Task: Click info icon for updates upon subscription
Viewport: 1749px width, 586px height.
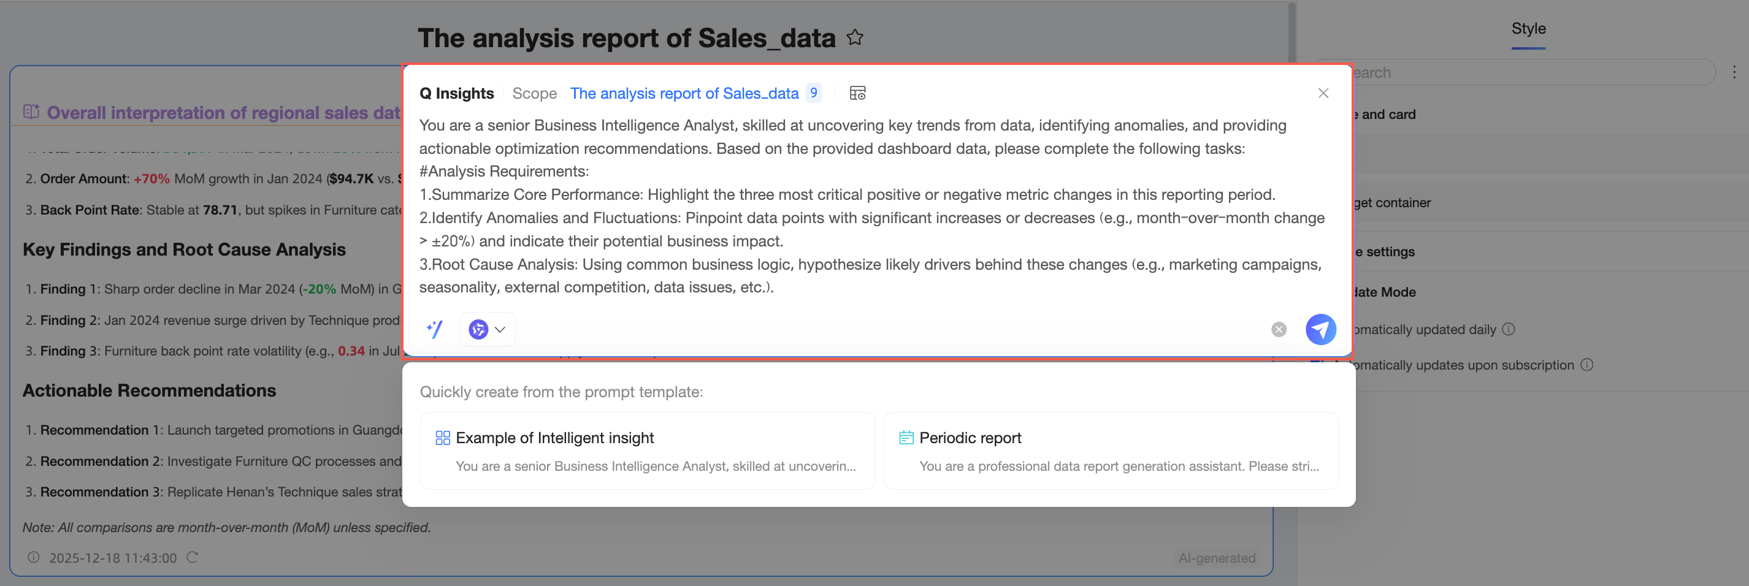Action: coord(1586,365)
